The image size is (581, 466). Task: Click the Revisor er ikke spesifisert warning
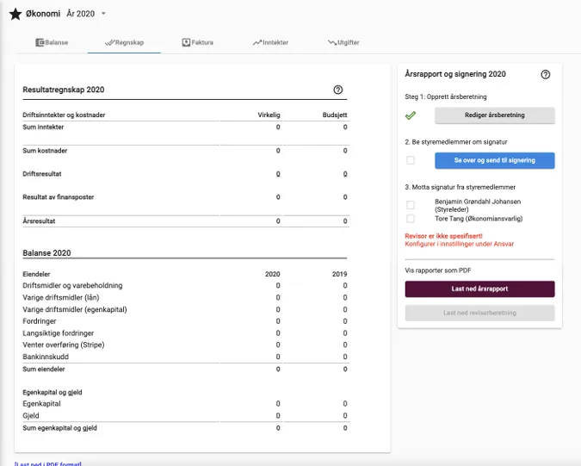coord(443,236)
